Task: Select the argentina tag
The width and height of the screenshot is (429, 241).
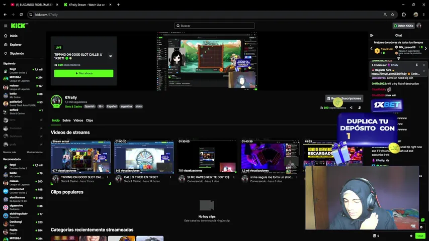Action: pyautogui.click(x=126, y=106)
